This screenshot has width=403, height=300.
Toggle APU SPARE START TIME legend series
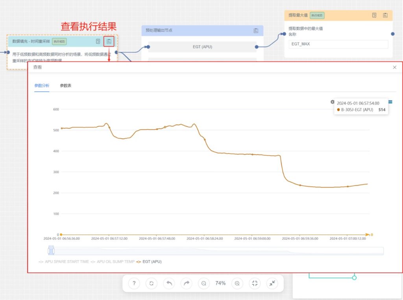coord(64,262)
